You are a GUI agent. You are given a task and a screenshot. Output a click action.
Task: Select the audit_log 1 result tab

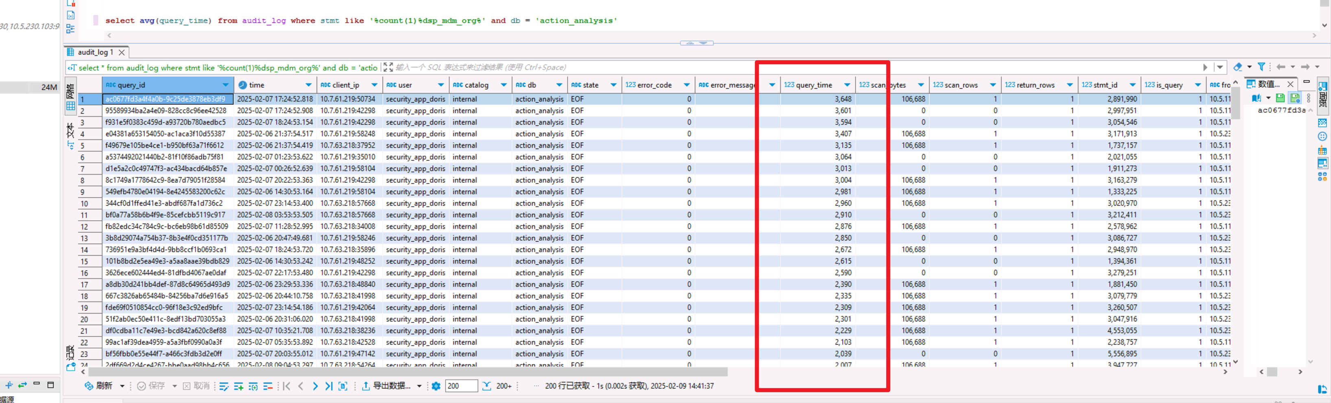click(x=96, y=52)
